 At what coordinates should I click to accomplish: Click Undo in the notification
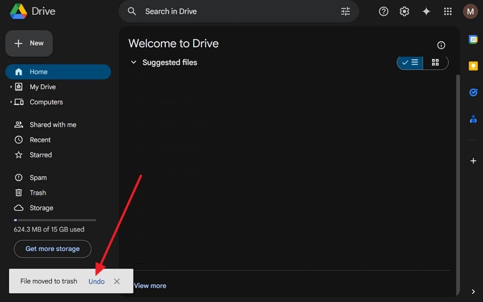click(x=97, y=282)
